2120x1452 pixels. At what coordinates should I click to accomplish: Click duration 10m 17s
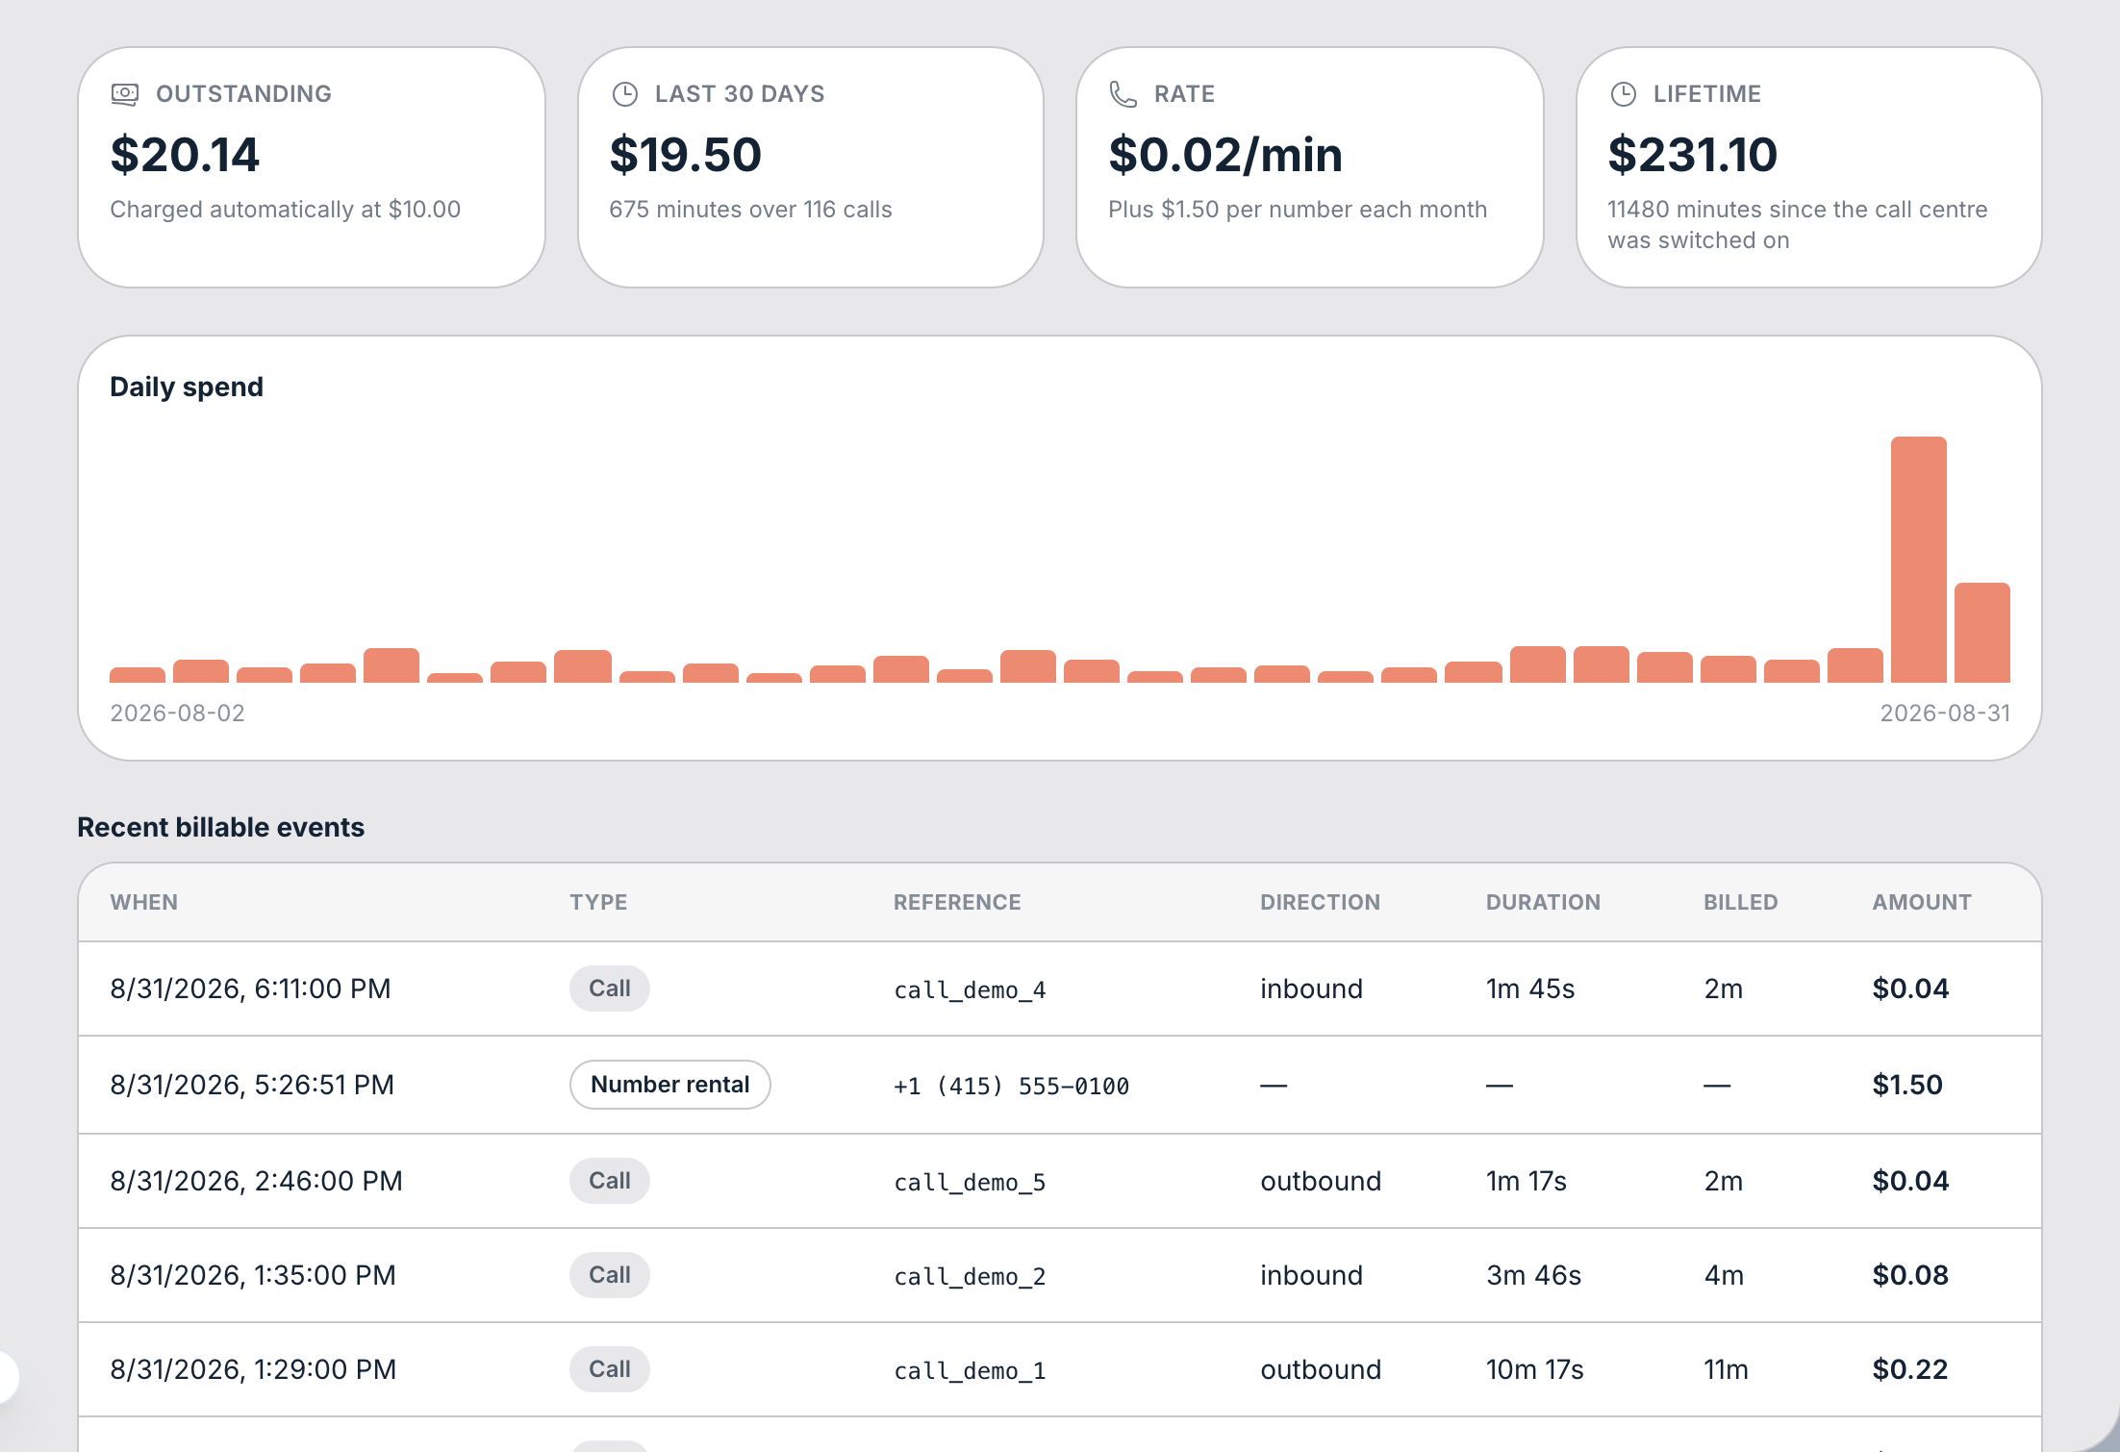point(1535,1369)
